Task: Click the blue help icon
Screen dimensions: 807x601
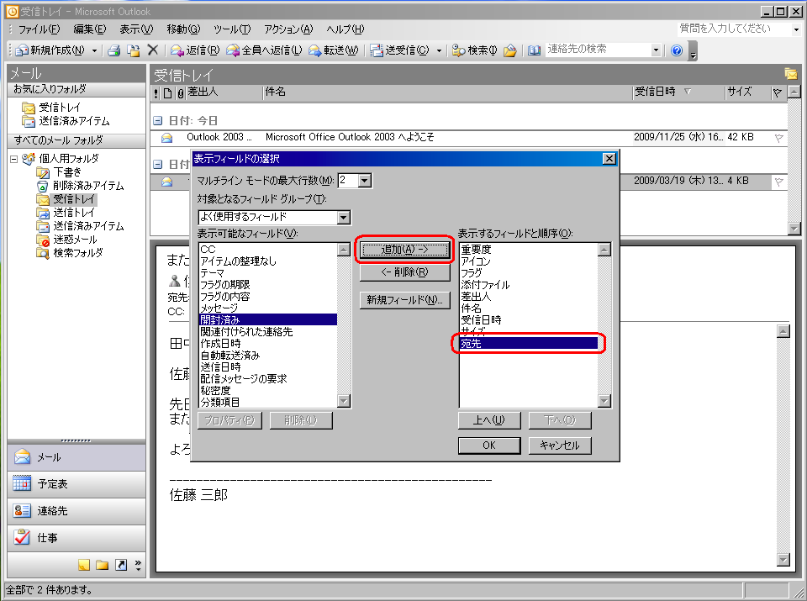Action: click(x=676, y=50)
